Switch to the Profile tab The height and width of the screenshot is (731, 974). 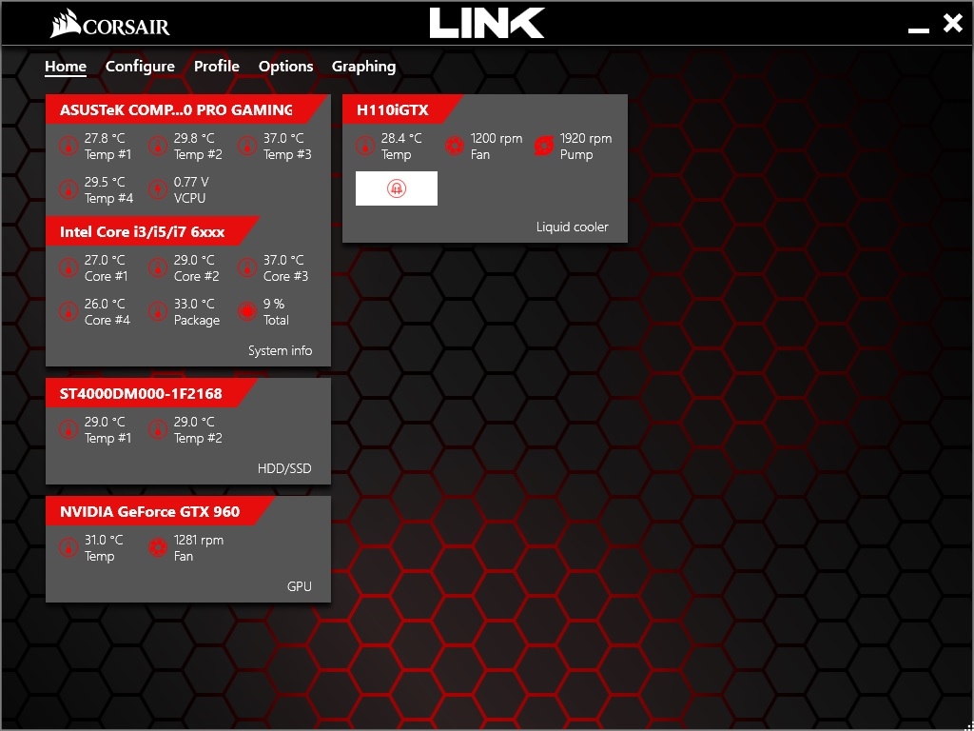pyautogui.click(x=216, y=67)
